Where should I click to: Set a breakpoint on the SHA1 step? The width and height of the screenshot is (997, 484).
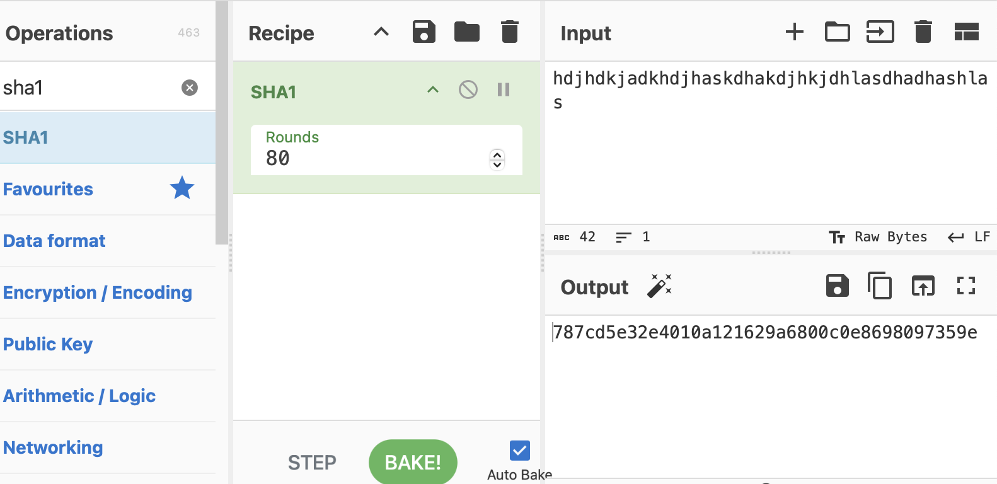click(x=503, y=89)
